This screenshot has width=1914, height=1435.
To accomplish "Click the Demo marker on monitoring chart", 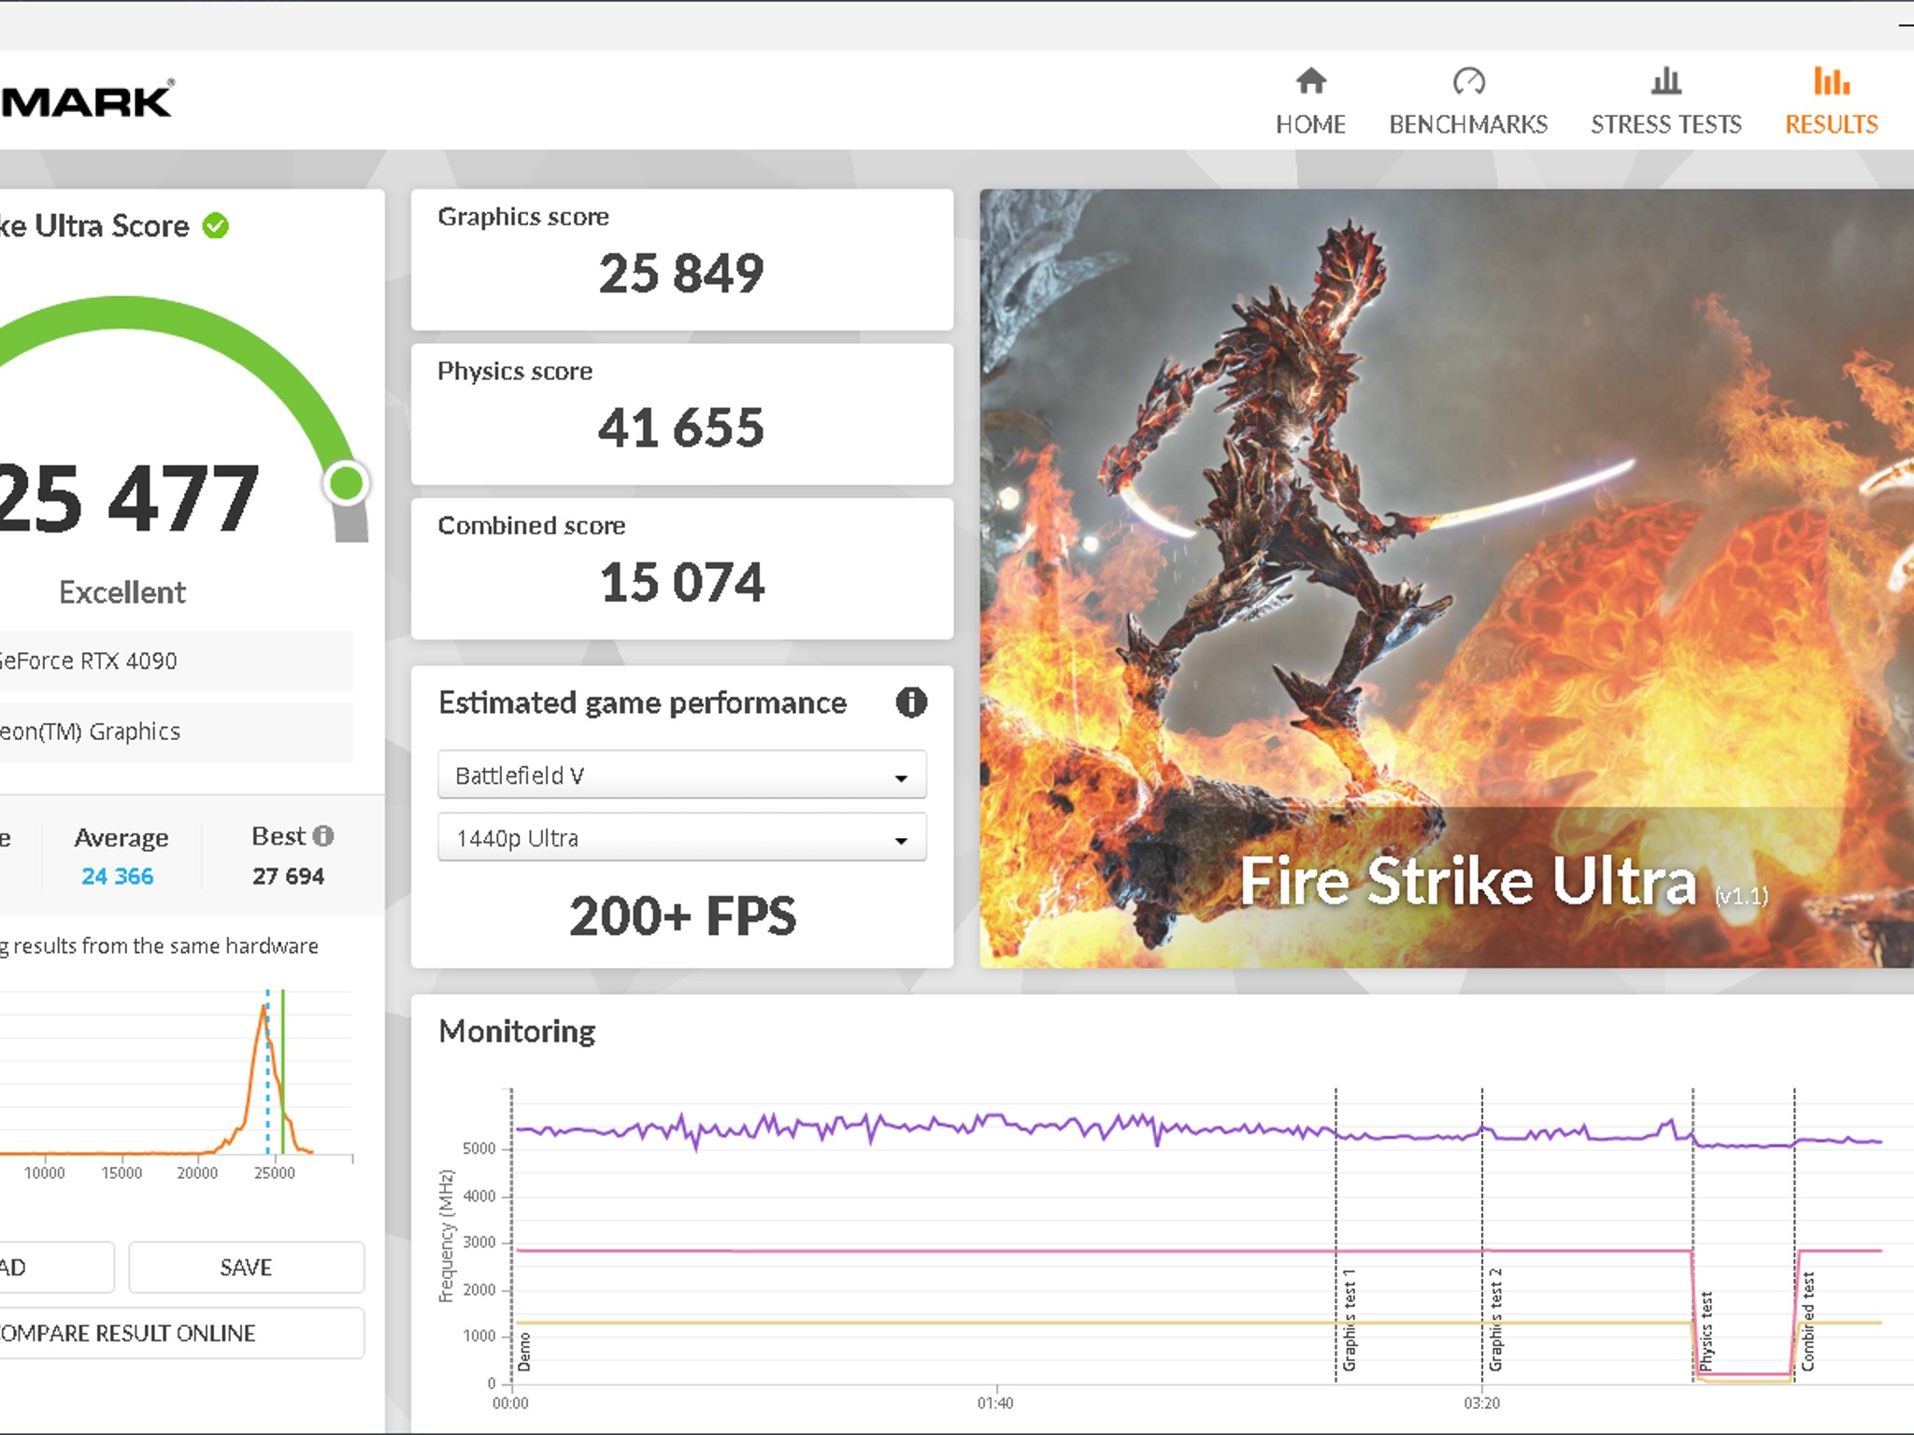I will (x=523, y=1352).
